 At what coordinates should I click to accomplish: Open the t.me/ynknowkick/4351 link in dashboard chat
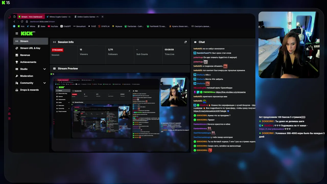coord(210,111)
